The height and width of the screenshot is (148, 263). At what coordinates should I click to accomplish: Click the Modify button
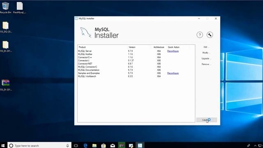[206, 53]
